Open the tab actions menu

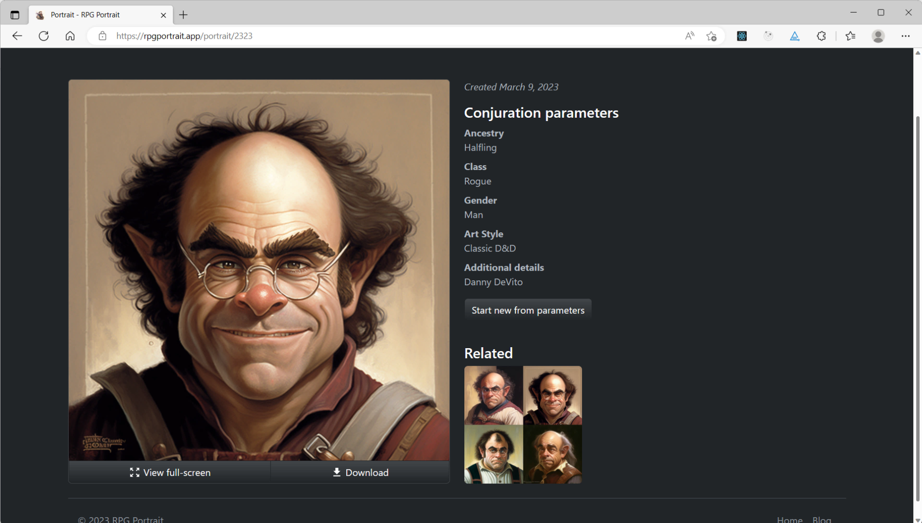tap(15, 15)
